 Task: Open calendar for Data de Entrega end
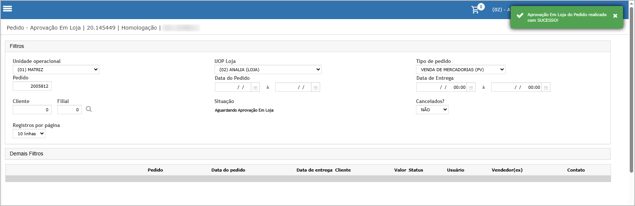(x=546, y=88)
